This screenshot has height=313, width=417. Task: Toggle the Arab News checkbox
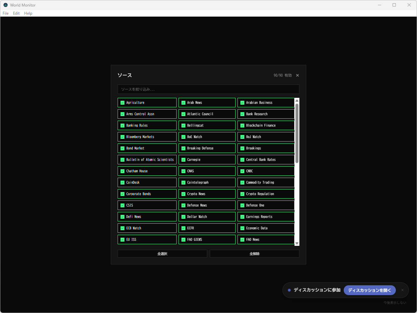(183, 103)
